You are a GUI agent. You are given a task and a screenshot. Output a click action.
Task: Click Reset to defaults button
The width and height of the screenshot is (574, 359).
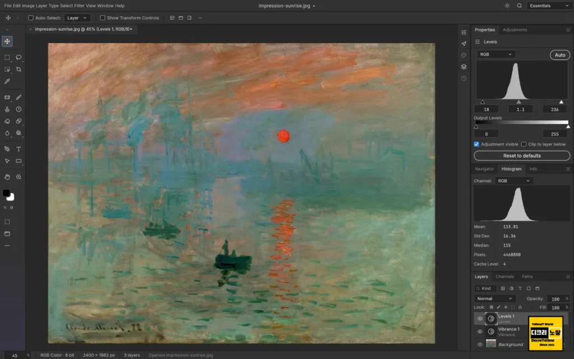tap(522, 156)
